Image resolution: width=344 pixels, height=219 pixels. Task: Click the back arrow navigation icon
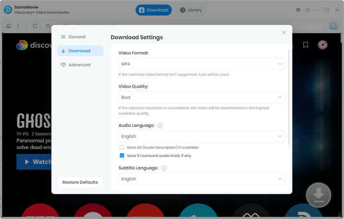click(x=18, y=26)
